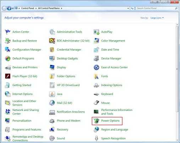
Task: Open the Phone and Modem icon
Action: click(52, 121)
